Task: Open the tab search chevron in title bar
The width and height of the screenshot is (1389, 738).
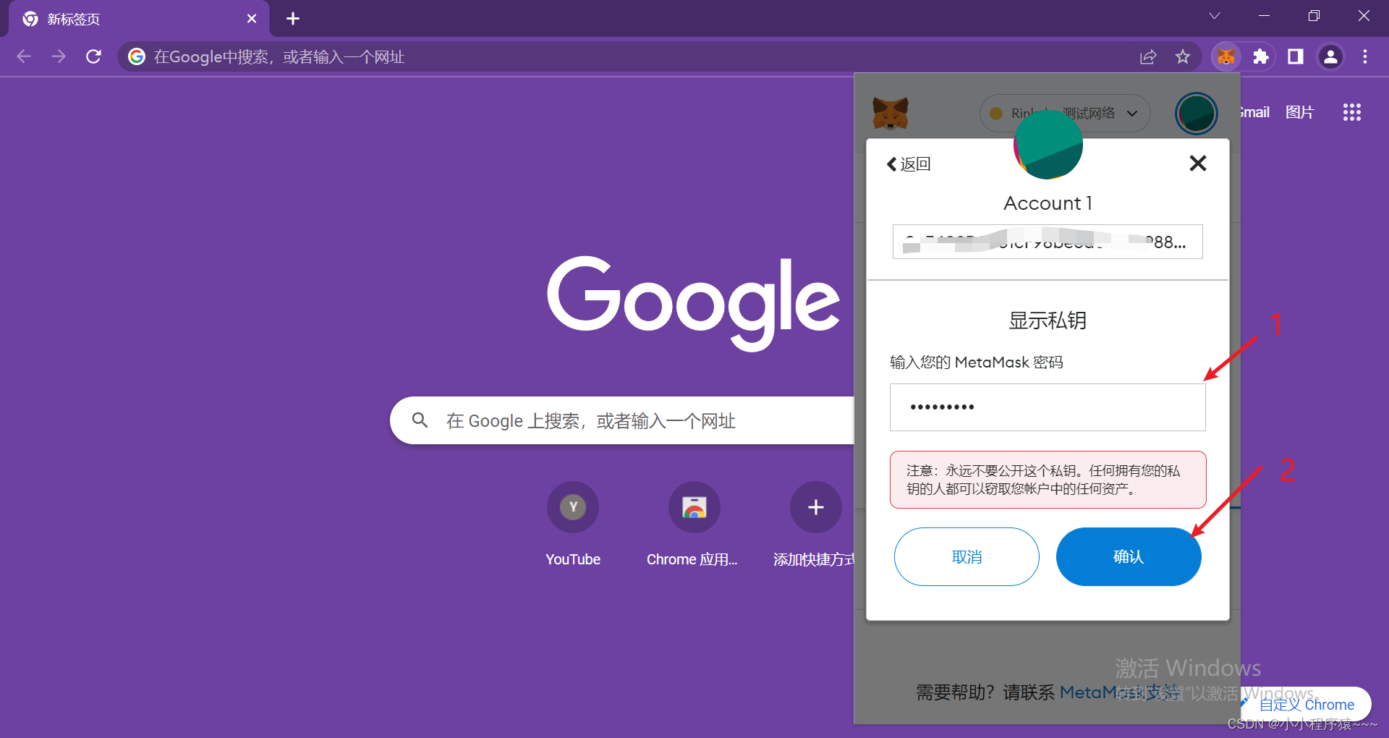Action: click(x=1215, y=16)
